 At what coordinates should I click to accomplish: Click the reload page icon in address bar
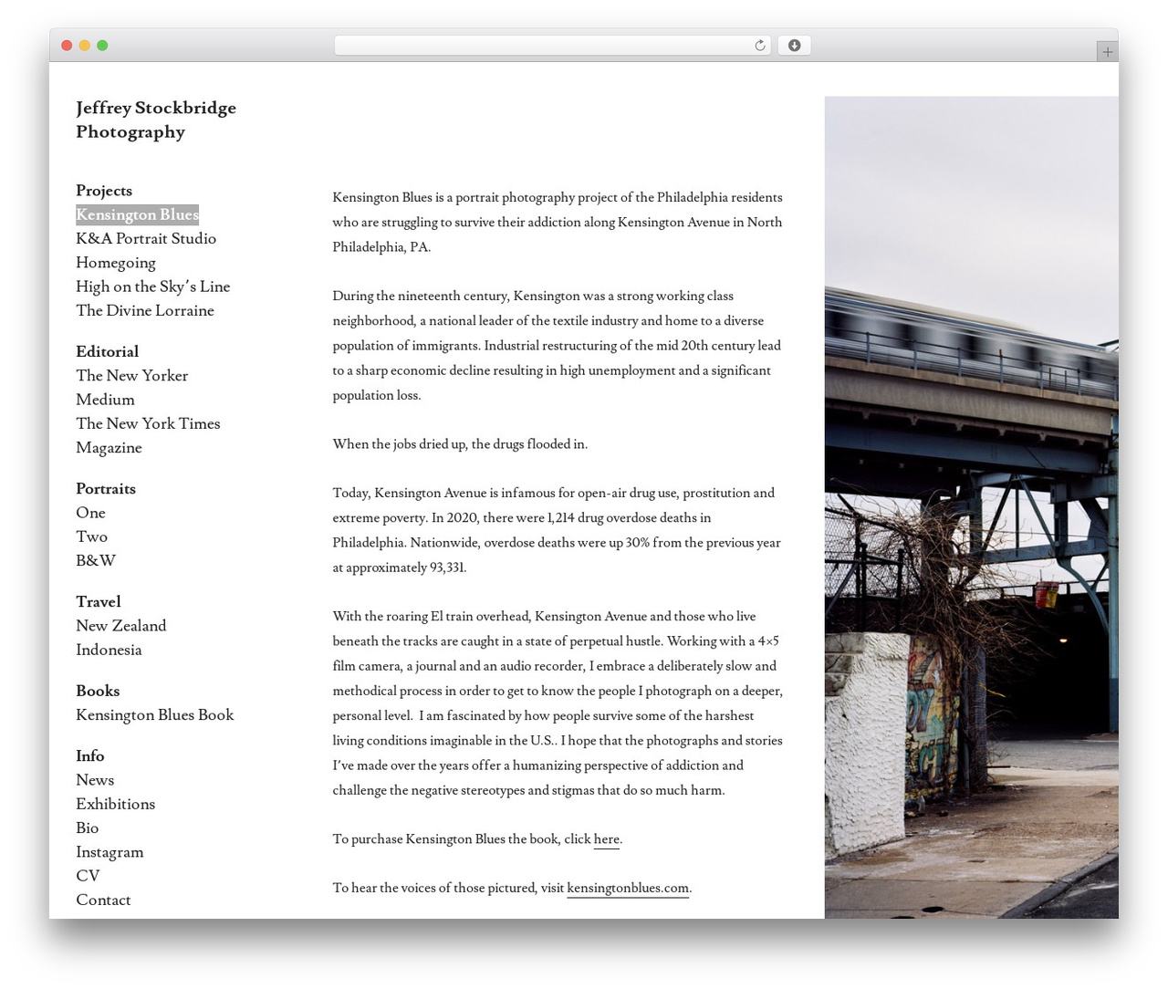(759, 46)
